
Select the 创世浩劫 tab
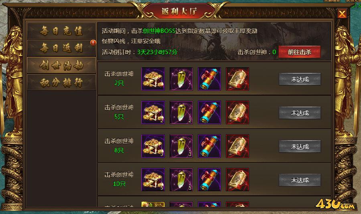(61, 65)
